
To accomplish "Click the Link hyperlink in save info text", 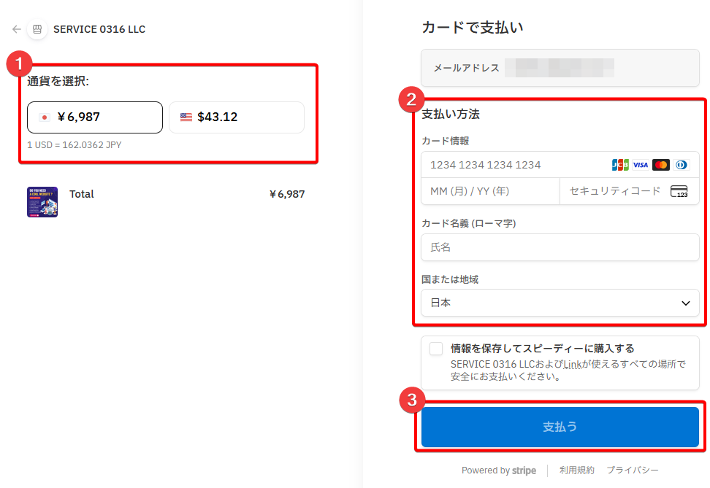I will [x=572, y=363].
